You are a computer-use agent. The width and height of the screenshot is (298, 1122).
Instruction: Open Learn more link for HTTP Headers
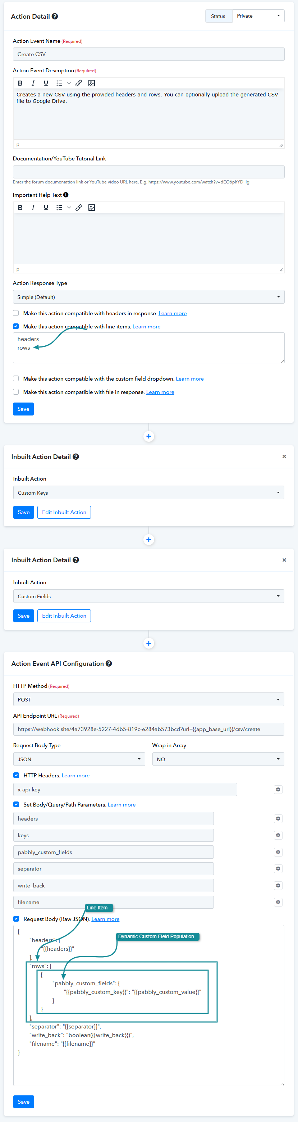coord(76,775)
